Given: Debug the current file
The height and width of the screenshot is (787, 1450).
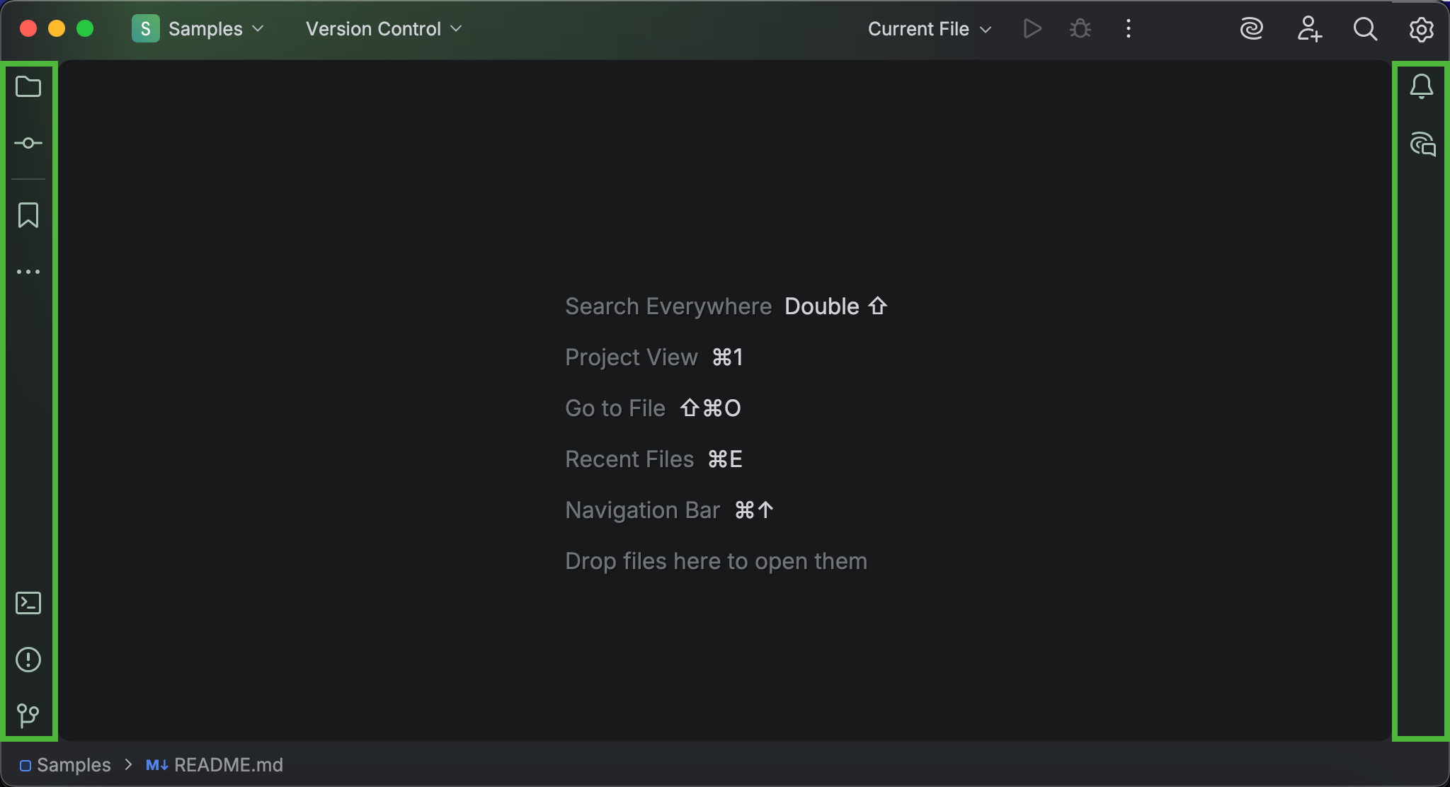Looking at the screenshot, I should (1079, 29).
